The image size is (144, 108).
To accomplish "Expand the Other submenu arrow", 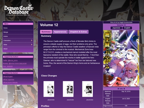I will point(31,45).
